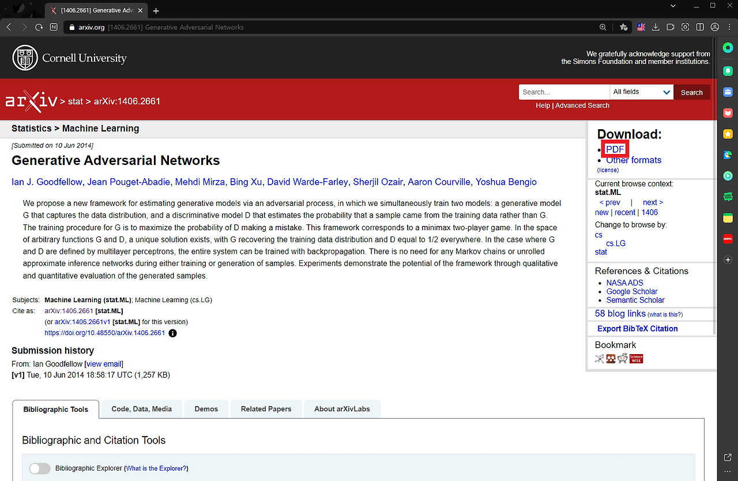Bookmark the paper on Mendeley
Image resolution: width=738 pixels, height=481 pixels.
point(611,358)
